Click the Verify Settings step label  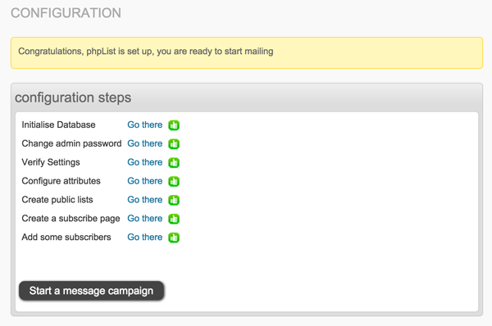click(51, 162)
